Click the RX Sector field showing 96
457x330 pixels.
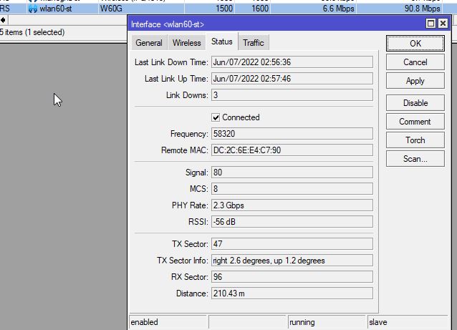(292, 277)
